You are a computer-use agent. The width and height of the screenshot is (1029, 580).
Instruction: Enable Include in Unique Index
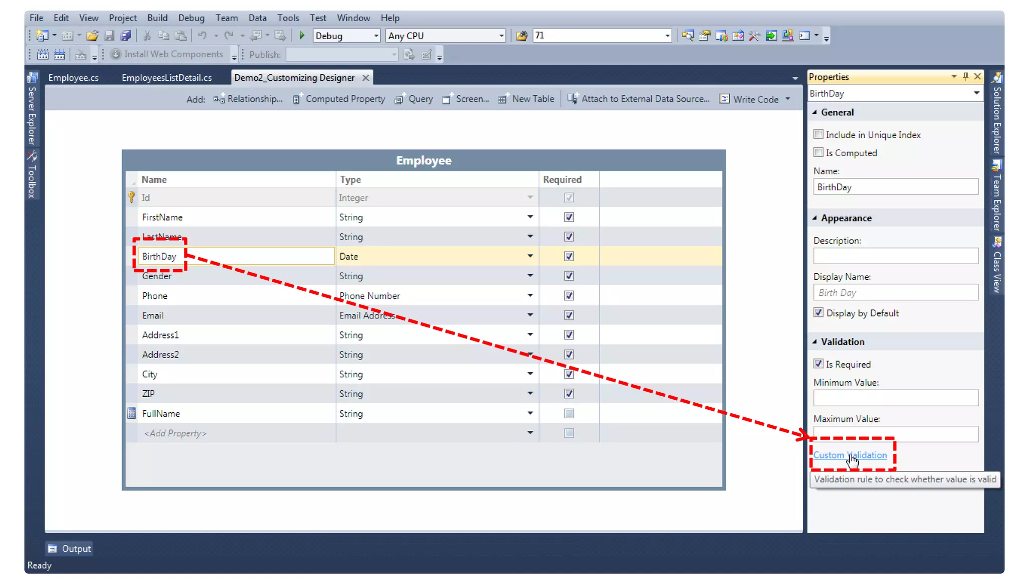click(818, 135)
